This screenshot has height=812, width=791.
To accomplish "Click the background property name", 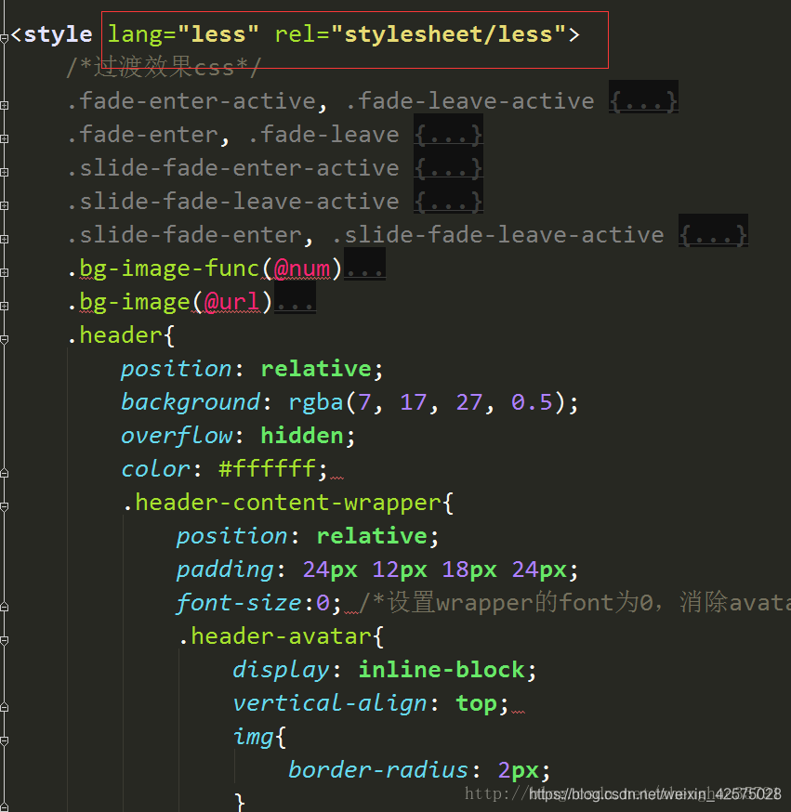I will [x=191, y=402].
